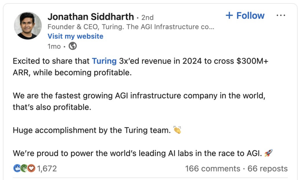The height and width of the screenshot is (180, 300).
Task: Open Jonathan Siddharth's profile photo
Action: point(28,26)
